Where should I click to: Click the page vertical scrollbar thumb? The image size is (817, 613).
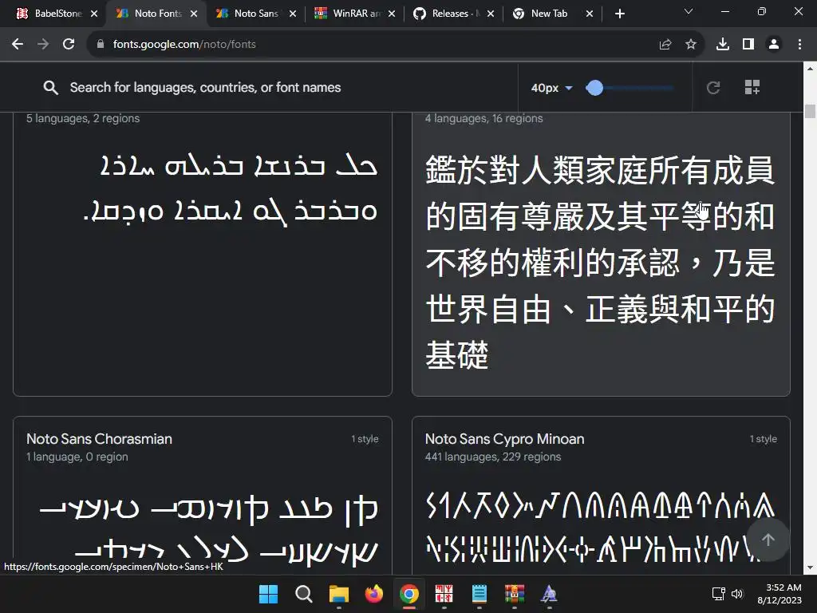[x=810, y=112]
